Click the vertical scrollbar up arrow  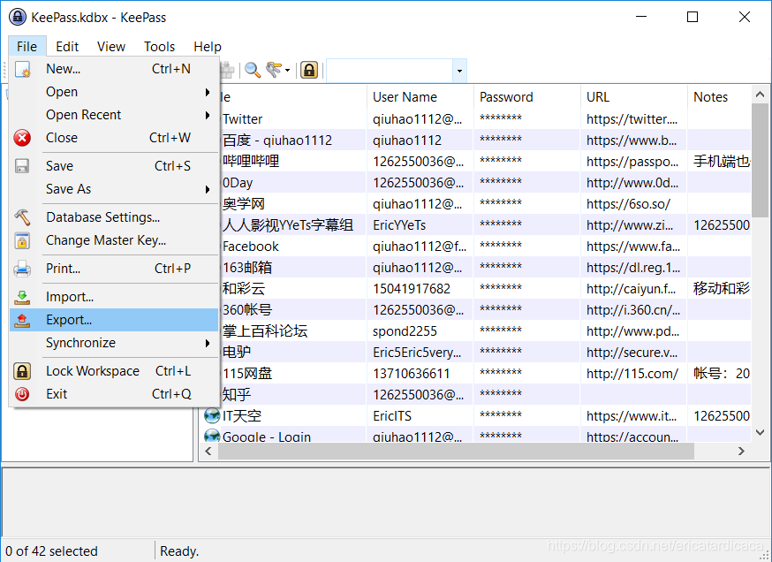[760, 95]
